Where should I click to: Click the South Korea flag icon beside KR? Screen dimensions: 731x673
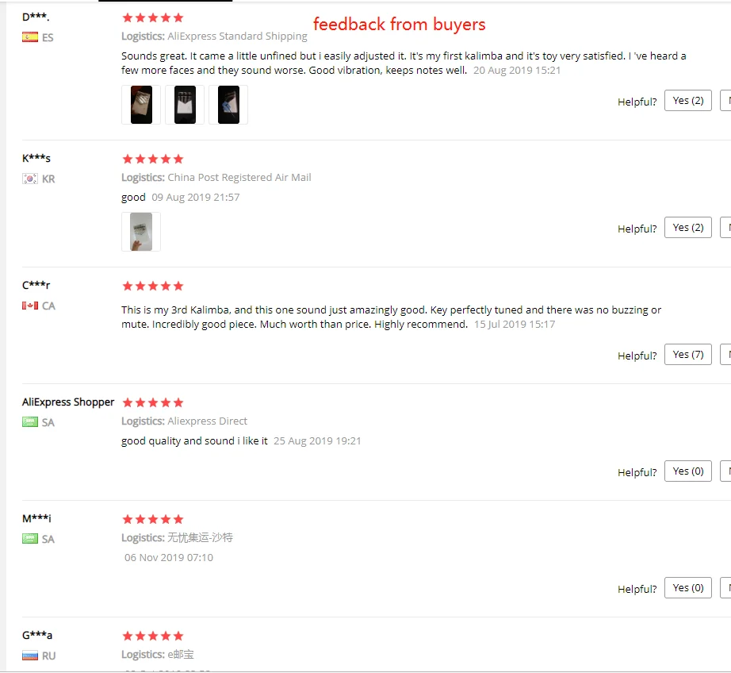click(30, 179)
